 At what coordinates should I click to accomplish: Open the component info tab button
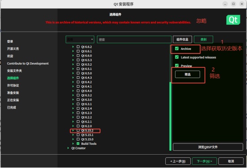coord(182,39)
